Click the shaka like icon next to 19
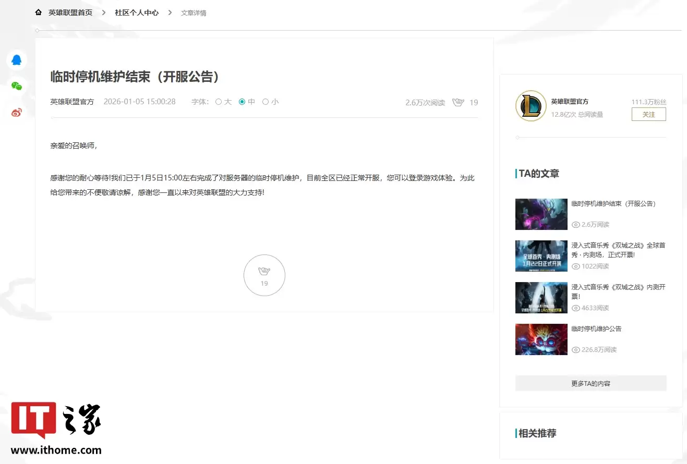This screenshot has width=687, height=464. pos(458,102)
